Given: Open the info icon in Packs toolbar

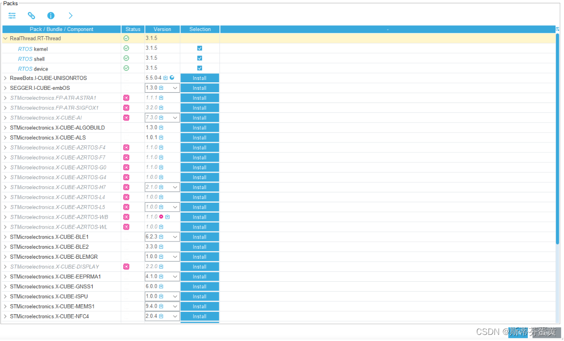Looking at the screenshot, I should (x=51, y=16).
